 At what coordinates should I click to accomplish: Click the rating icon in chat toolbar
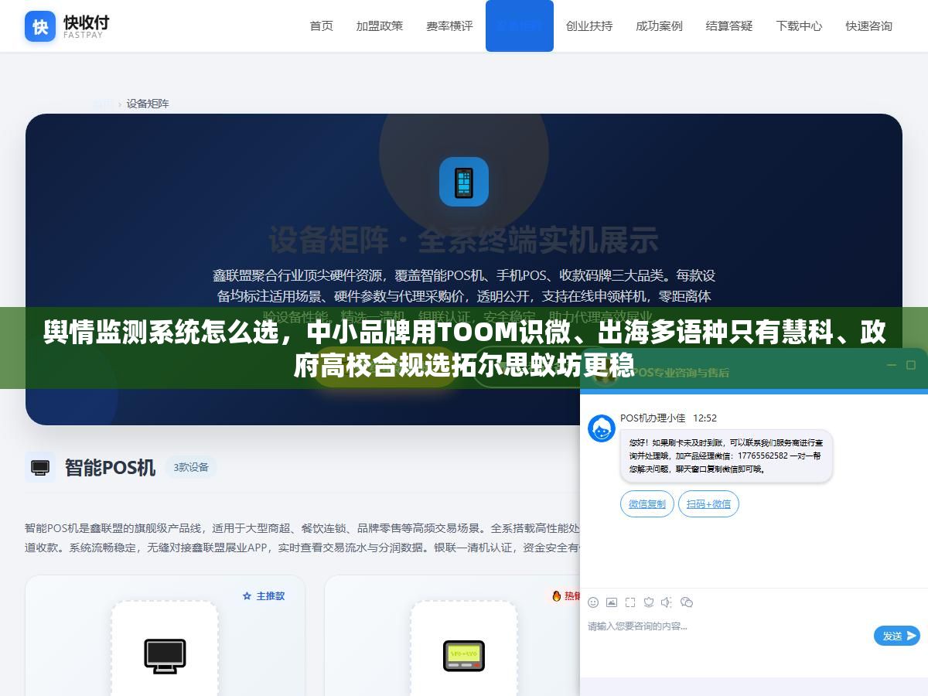click(x=649, y=602)
